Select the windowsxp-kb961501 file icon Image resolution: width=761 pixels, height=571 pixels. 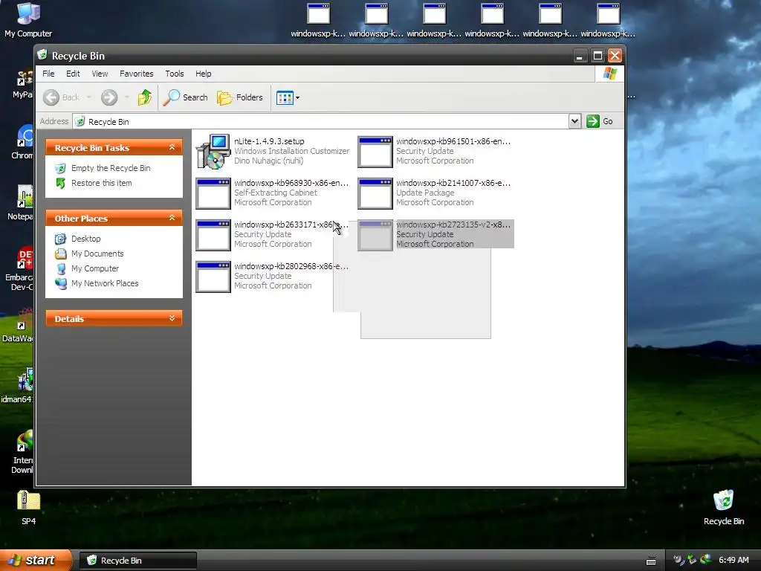pyautogui.click(x=375, y=152)
